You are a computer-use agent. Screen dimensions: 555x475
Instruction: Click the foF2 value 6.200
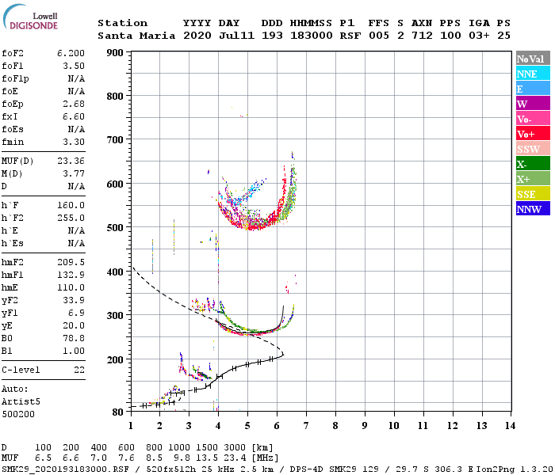click(71, 53)
